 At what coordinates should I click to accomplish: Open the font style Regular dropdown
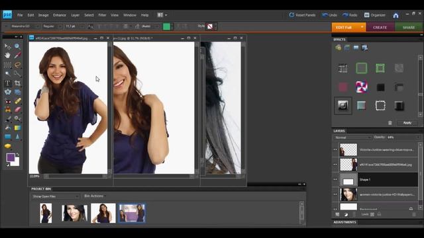point(60,26)
